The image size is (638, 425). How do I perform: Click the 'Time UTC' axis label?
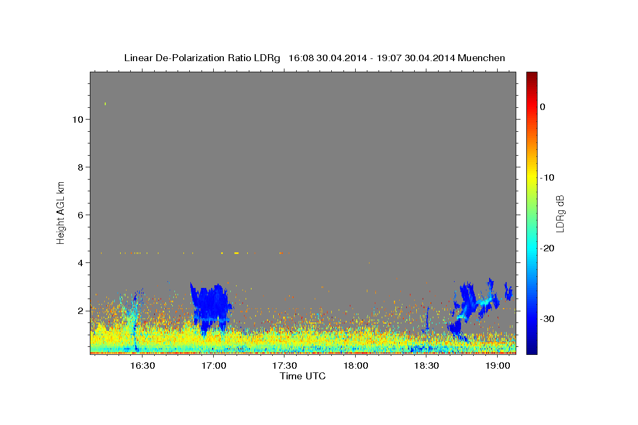coord(303,376)
